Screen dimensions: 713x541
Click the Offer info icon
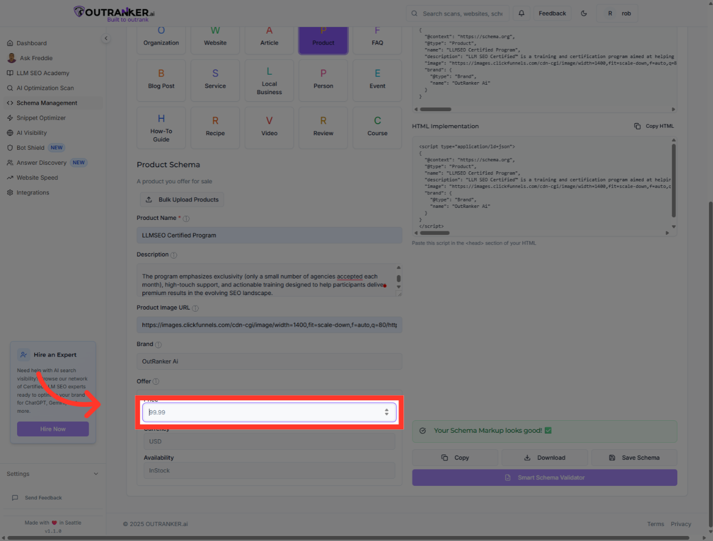tap(155, 382)
